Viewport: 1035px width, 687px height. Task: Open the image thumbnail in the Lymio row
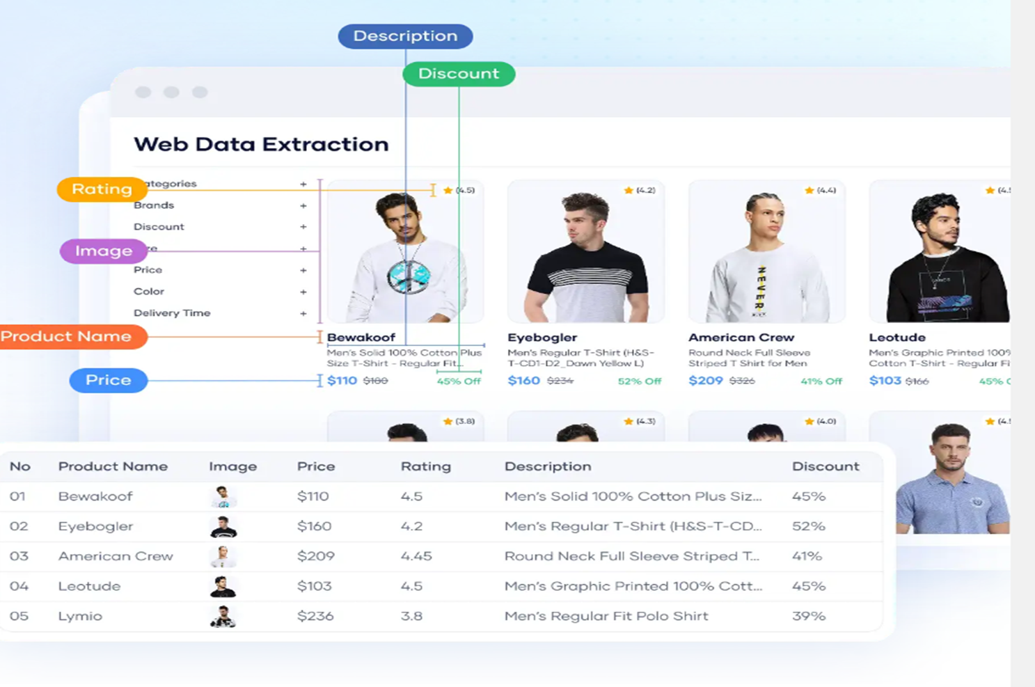pyautogui.click(x=223, y=617)
